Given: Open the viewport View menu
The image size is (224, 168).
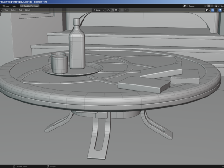Looking at the screenshot, I should pos(7,10).
